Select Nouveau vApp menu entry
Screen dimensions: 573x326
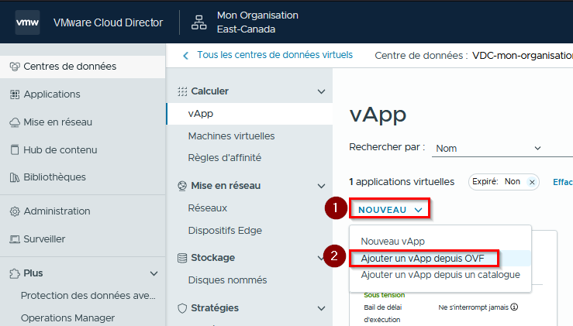393,242
